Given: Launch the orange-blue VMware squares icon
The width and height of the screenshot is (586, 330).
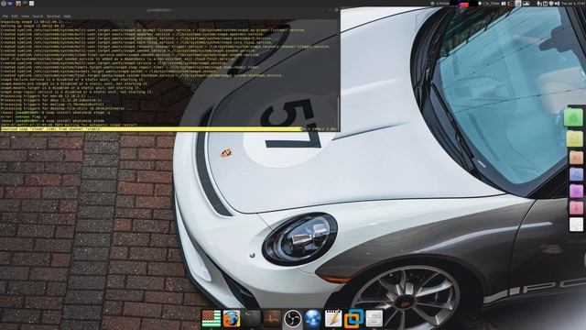Looking at the screenshot, I should pos(353,318).
